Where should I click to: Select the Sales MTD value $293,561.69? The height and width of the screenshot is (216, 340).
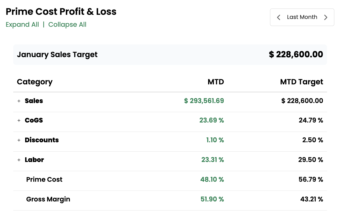click(x=204, y=101)
